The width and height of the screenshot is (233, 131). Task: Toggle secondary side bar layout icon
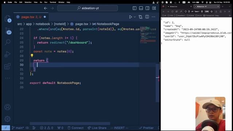147,8
